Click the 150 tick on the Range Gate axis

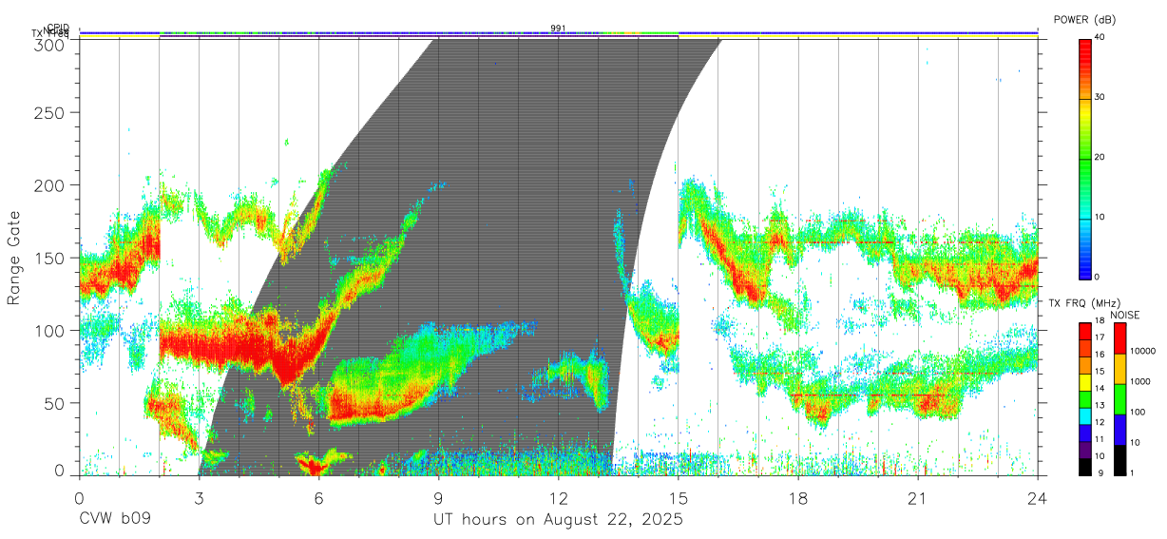51,258
